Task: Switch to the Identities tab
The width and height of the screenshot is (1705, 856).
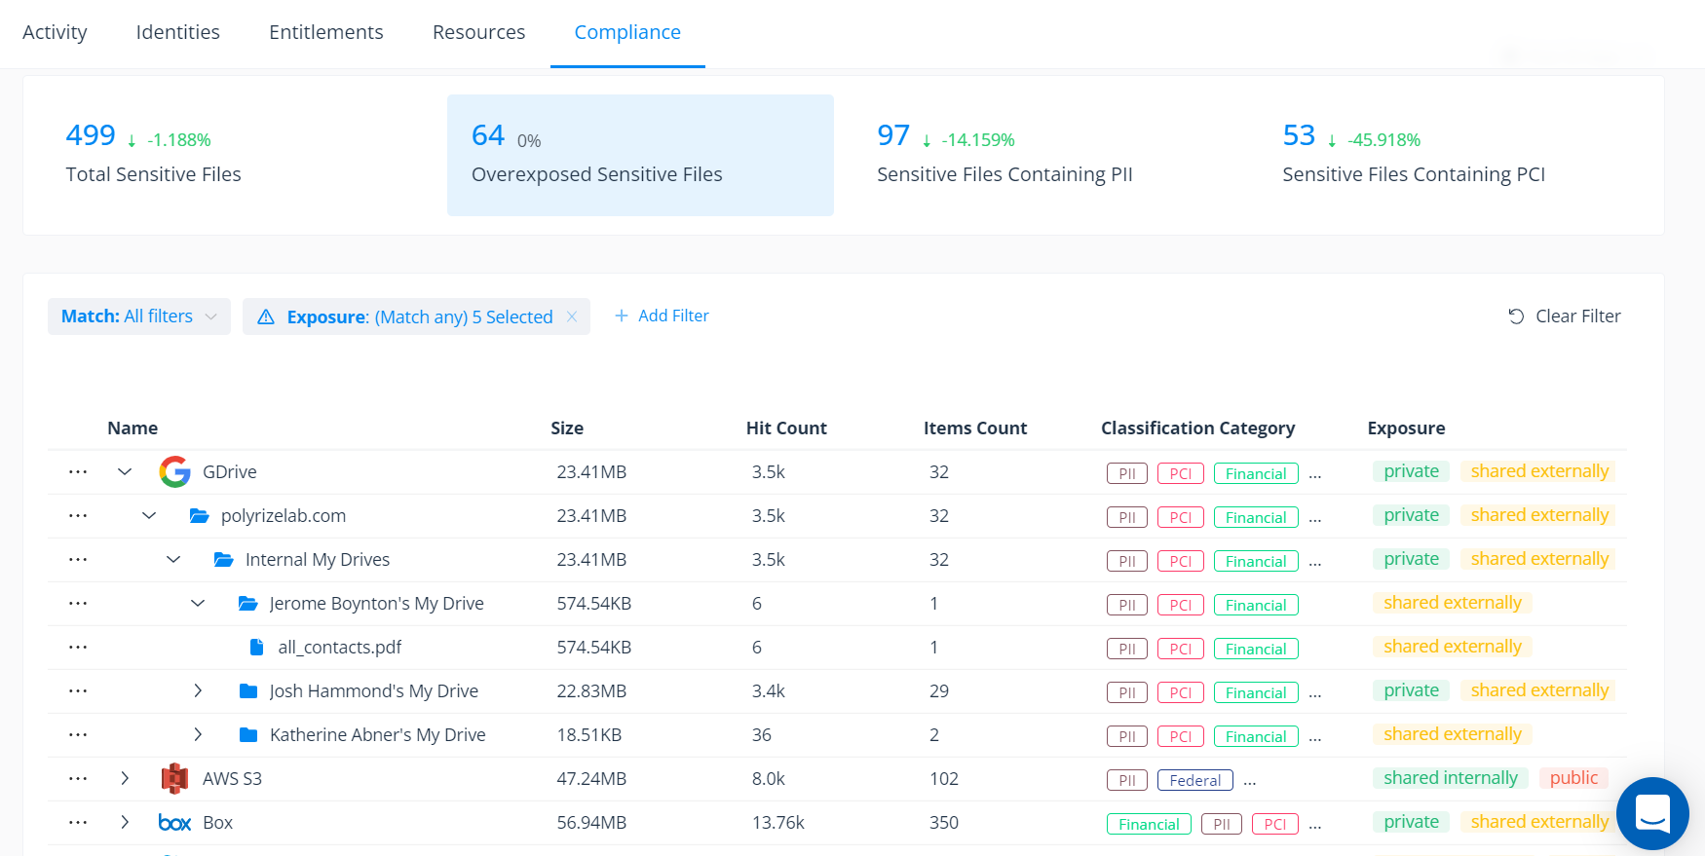Action: (x=177, y=32)
